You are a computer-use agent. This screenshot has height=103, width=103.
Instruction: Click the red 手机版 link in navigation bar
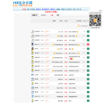pyautogui.click(x=24, y=9)
